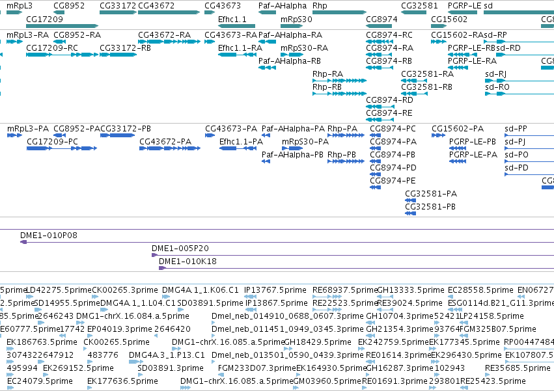Viewport: 554px width, 391px height.
Task: Select EST DMG4A.3_1.P13.C1
Action: pos(167,355)
